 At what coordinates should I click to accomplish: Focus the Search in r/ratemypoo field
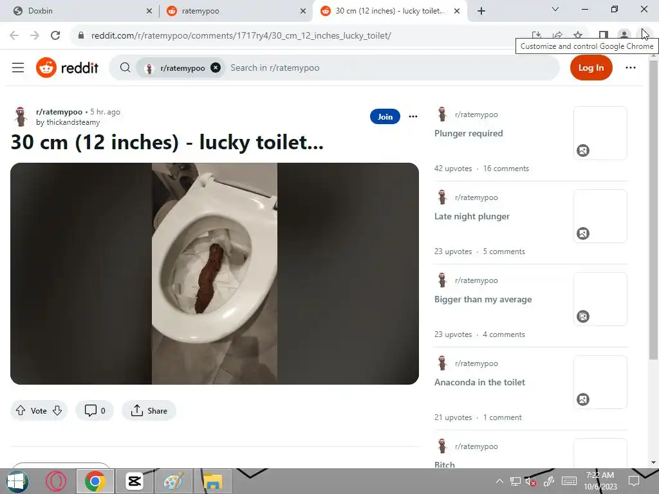[x=391, y=68]
